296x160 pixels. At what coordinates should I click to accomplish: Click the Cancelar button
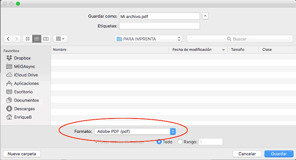tap(247, 154)
